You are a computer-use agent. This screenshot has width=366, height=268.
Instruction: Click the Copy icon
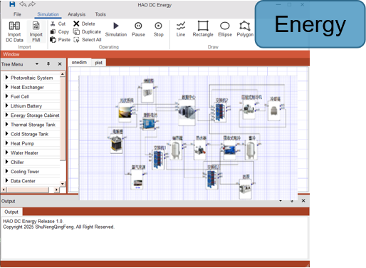(x=53, y=31)
